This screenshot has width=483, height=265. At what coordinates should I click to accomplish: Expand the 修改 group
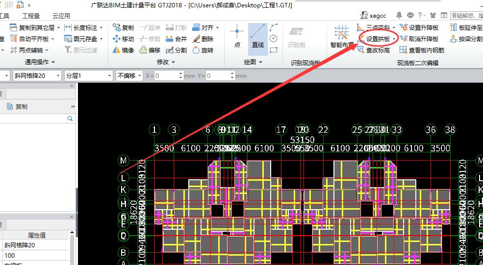[x=166, y=62]
